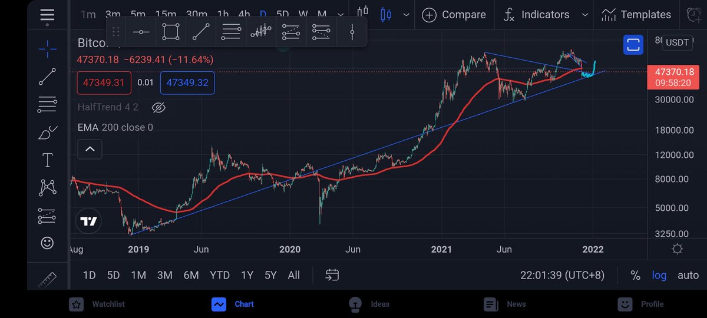This screenshot has width=707, height=318.
Task: Select the trend line tool in left sidebar
Action: [47, 77]
